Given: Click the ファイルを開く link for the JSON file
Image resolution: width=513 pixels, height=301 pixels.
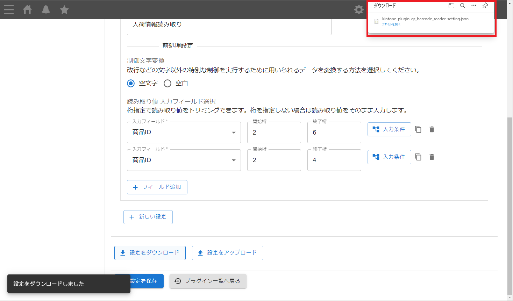Looking at the screenshot, I should tap(390, 24).
